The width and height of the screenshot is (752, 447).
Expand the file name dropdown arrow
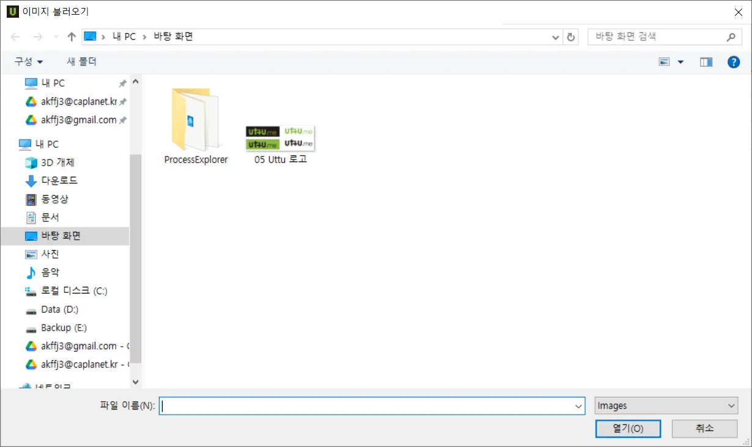tap(578, 405)
